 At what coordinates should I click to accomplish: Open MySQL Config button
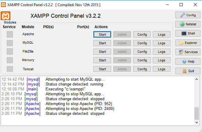[x=142, y=43]
